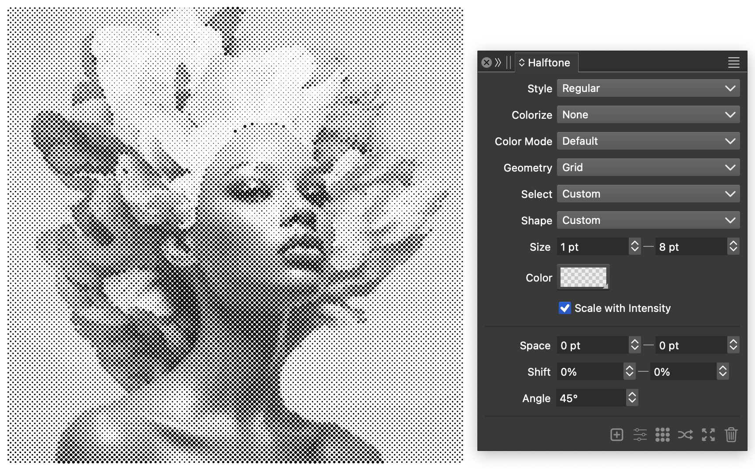
Task: Close the Halftone panel
Action: click(x=486, y=62)
